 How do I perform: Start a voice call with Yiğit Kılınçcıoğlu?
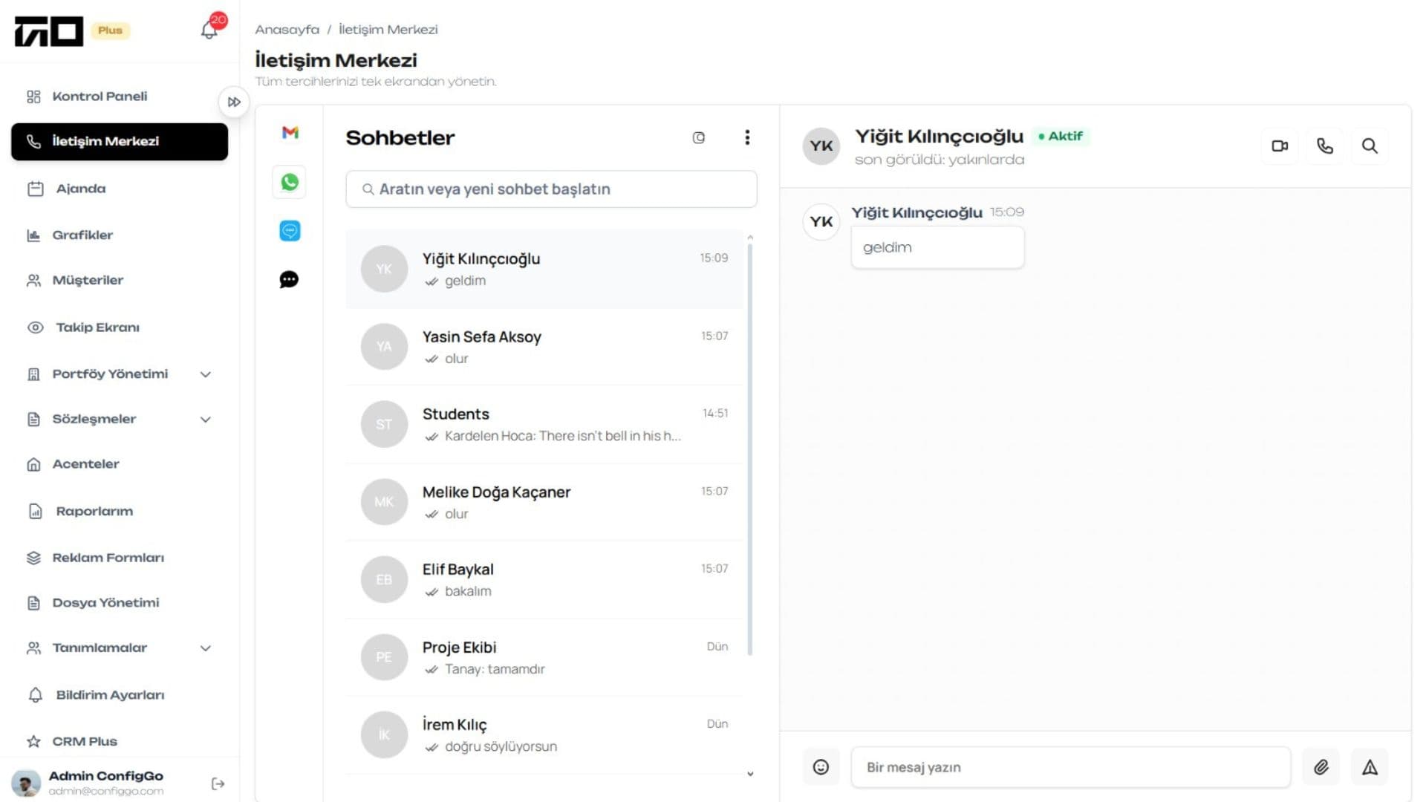pyautogui.click(x=1324, y=146)
